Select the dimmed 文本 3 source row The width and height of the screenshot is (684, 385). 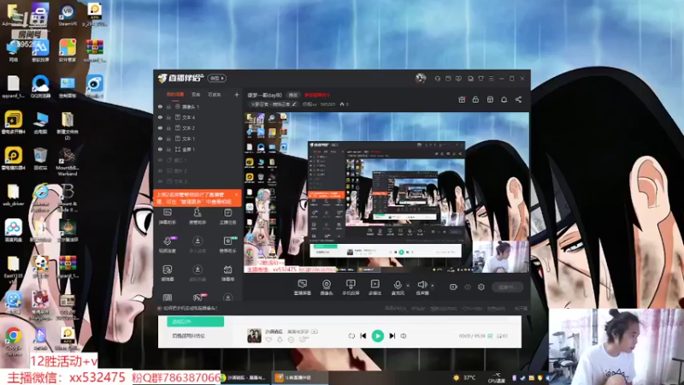point(198,181)
